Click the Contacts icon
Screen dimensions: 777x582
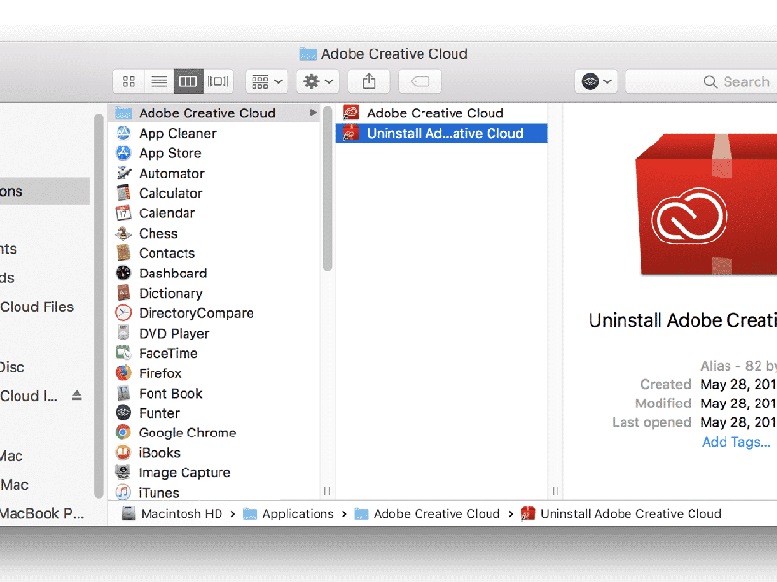(123, 253)
